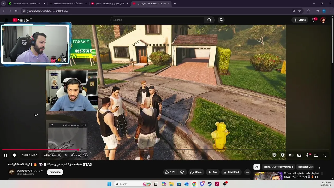This screenshot has width=334, height=188.
Task: Open 'In this video' chapters
Action: [x=50, y=155]
